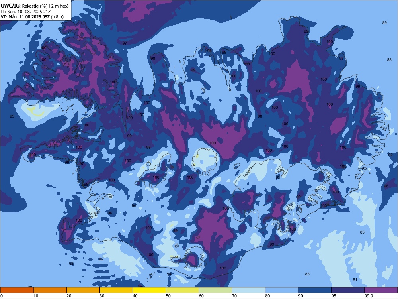
Task: Click the legend tick label '60'
Action: click(201, 296)
